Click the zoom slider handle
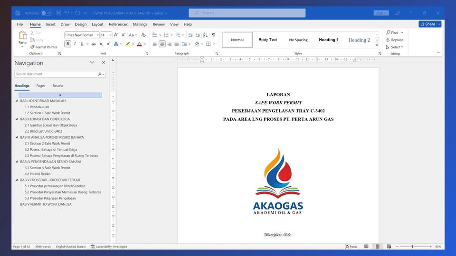The height and width of the screenshot is (256, 456). tap(412, 247)
